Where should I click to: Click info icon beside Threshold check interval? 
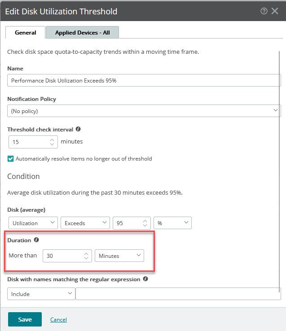[x=78, y=129]
